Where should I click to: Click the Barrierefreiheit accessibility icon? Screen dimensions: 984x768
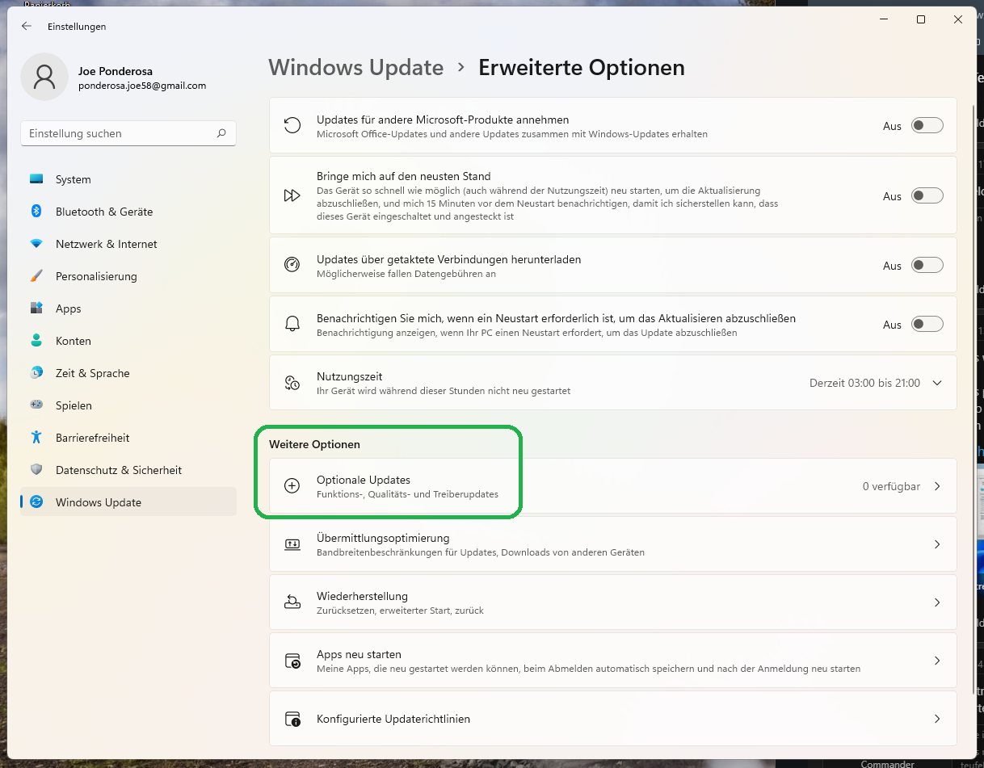(x=36, y=438)
